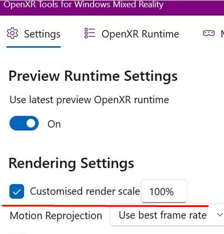
Task: Uncheck the Customised render scale checkbox
Action: tap(17, 191)
